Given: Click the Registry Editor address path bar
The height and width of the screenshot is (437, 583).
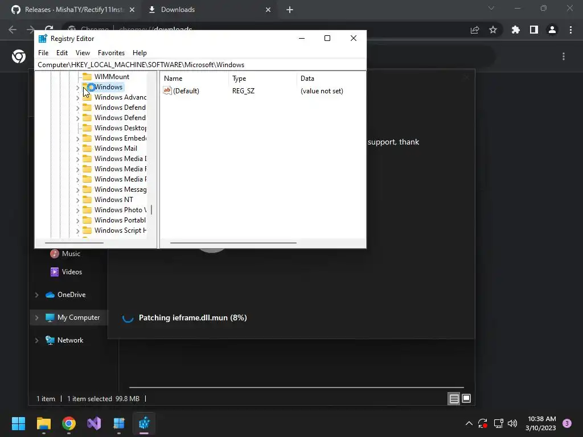Looking at the screenshot, I should pyautogui.click(x=200, y=65).
